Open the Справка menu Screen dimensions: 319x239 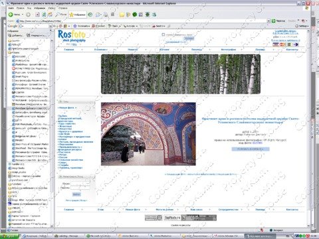coord(63,8)
